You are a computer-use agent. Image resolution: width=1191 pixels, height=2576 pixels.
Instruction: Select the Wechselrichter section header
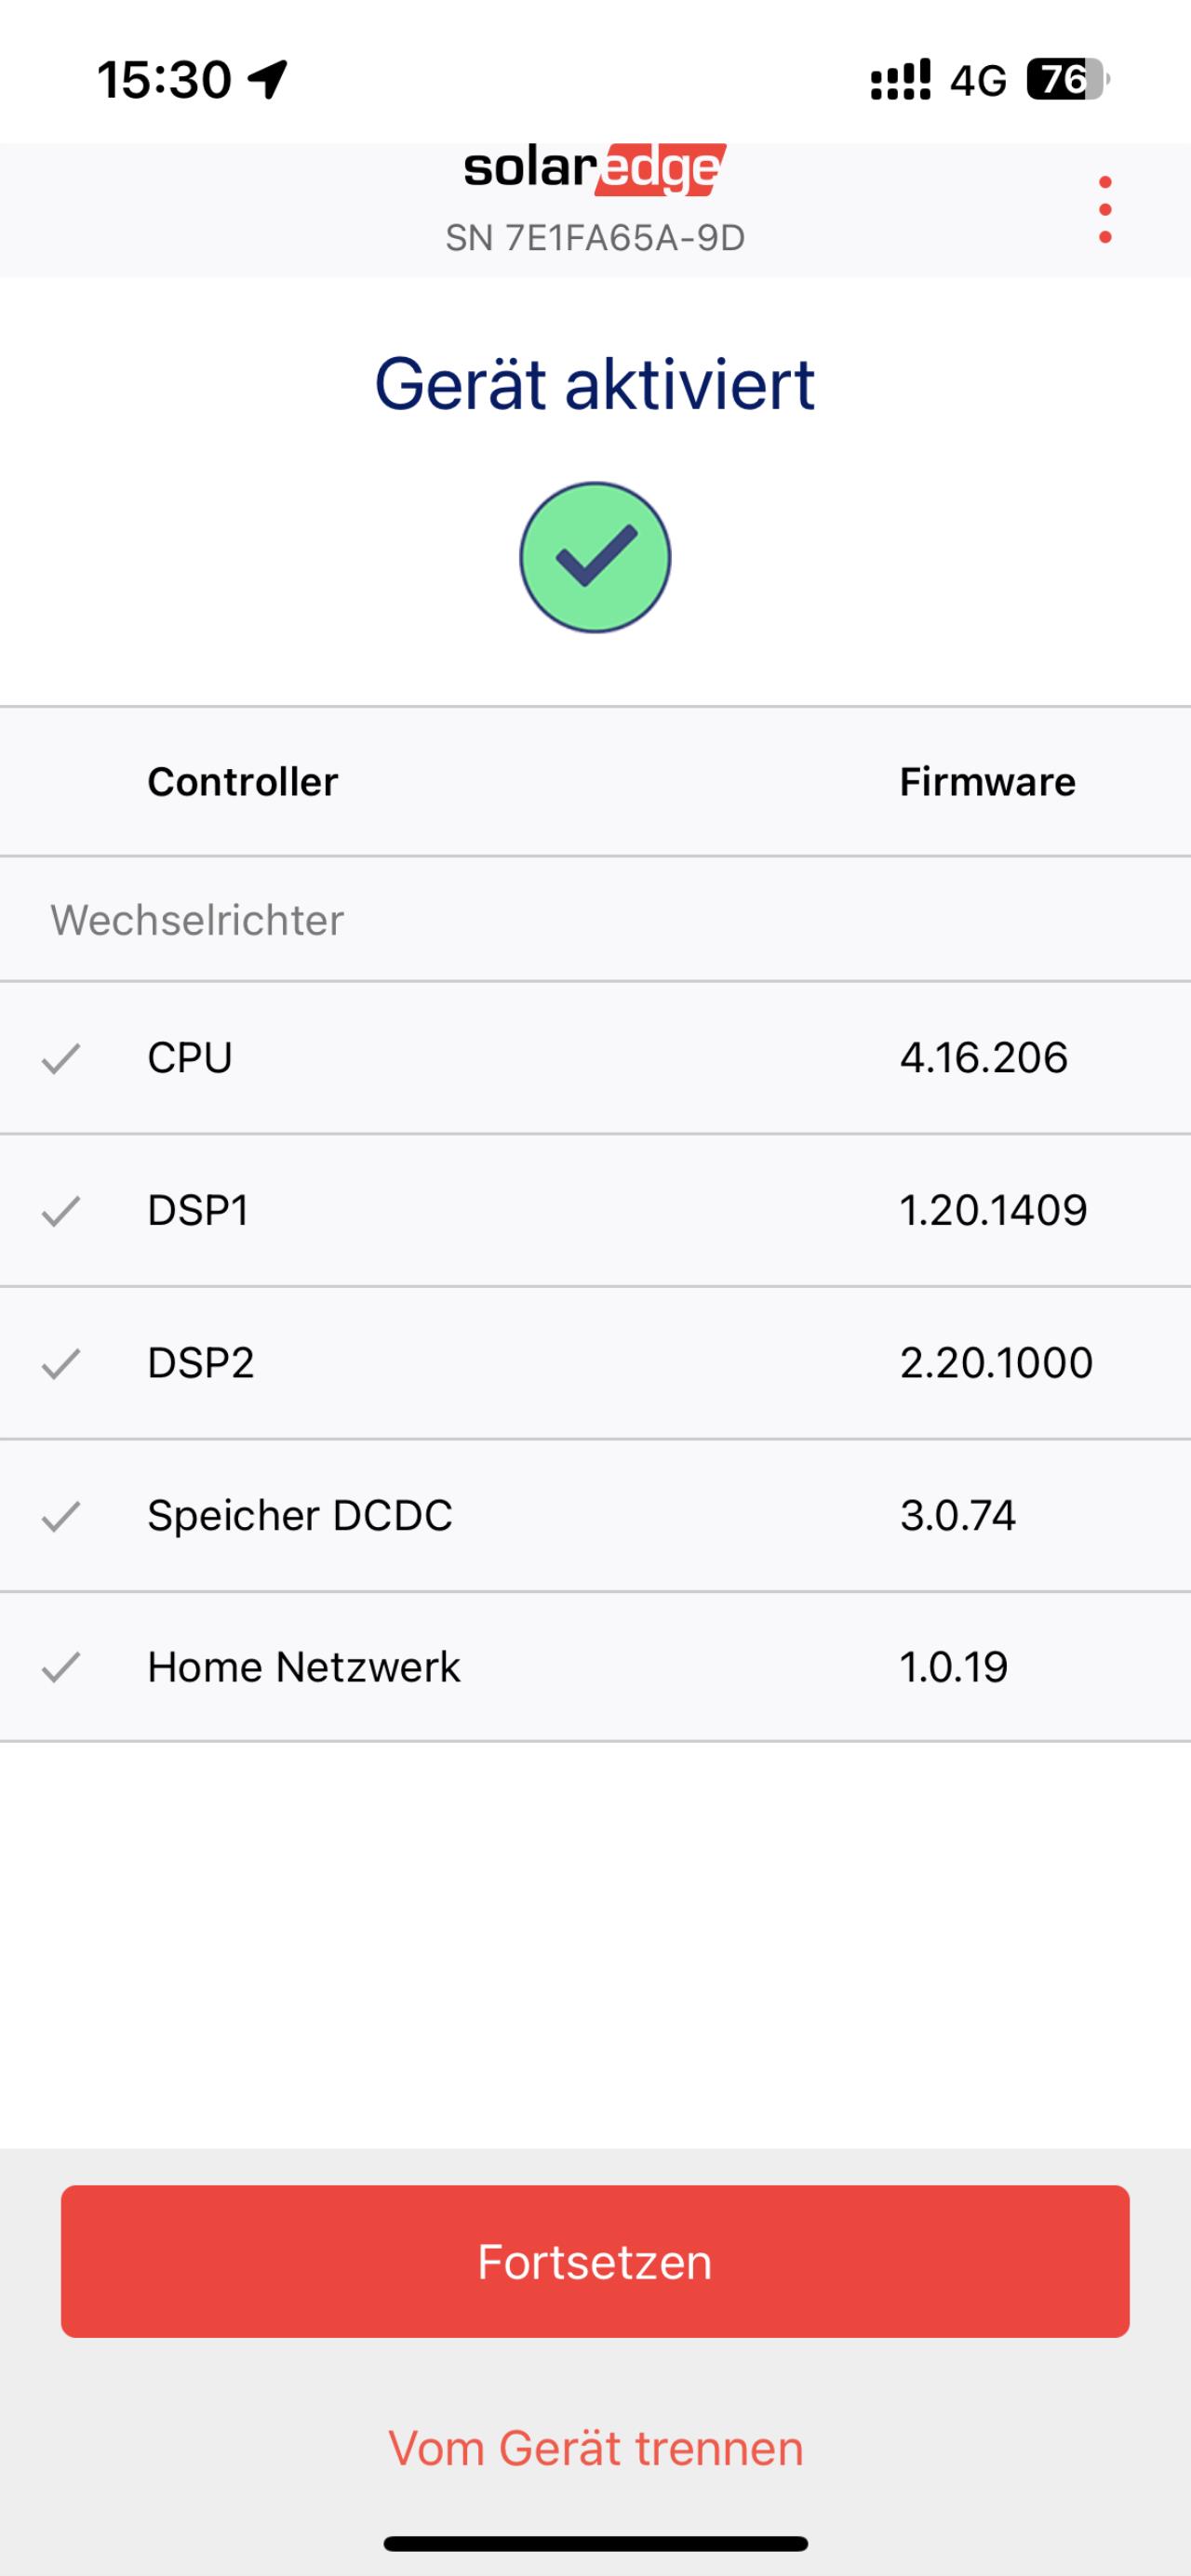(x=595, y=919)
